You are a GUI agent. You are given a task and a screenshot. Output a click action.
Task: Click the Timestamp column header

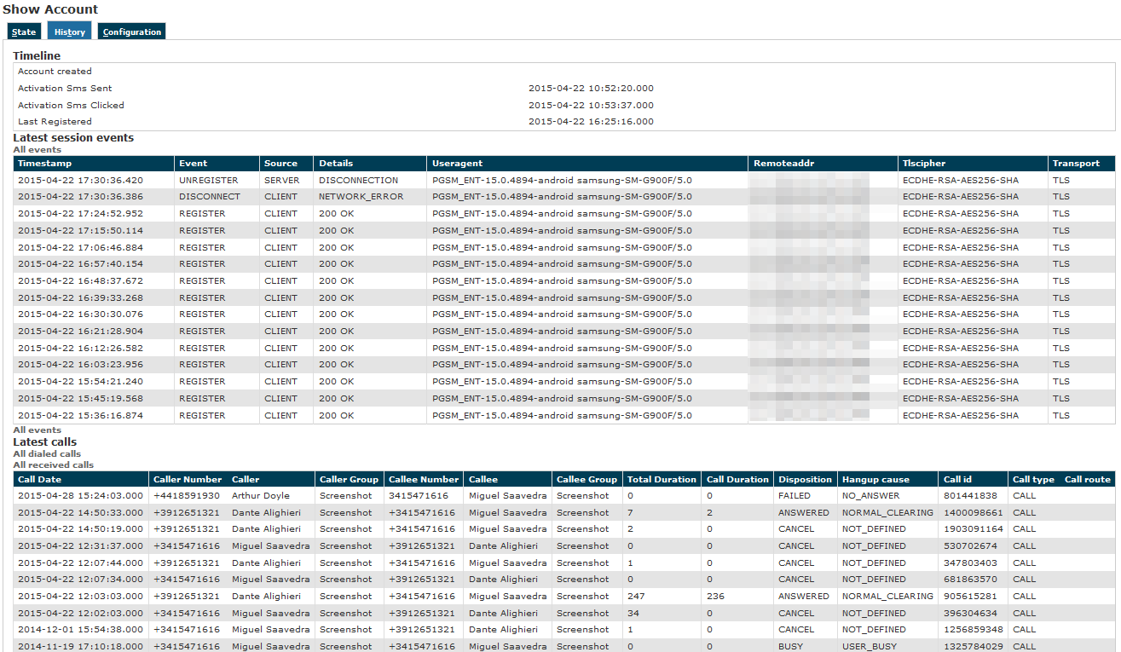click(44, 164)
